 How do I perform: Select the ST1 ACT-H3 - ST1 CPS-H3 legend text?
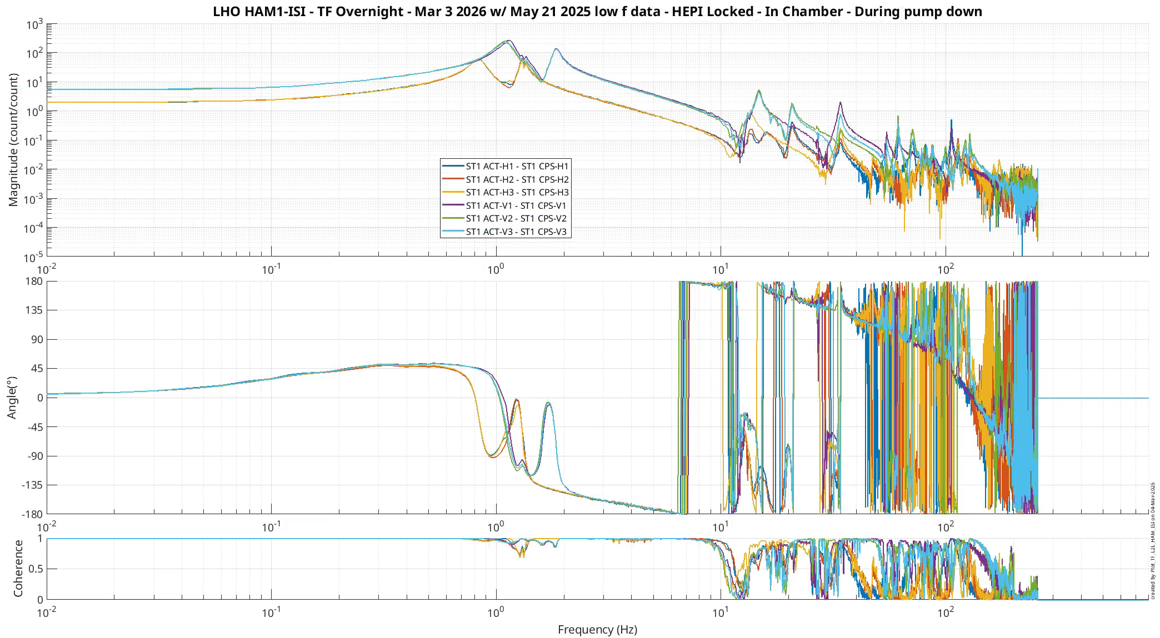click(x=517, y=192)
